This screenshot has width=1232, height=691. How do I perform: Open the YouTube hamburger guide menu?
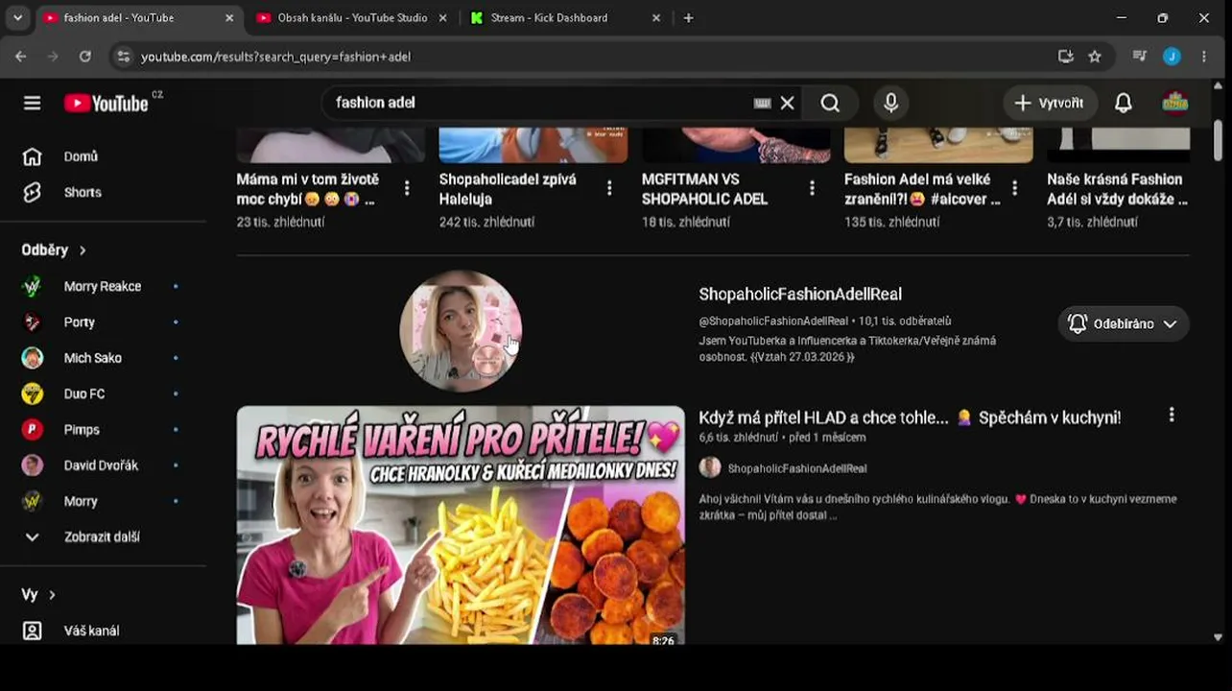click(32, 103)
